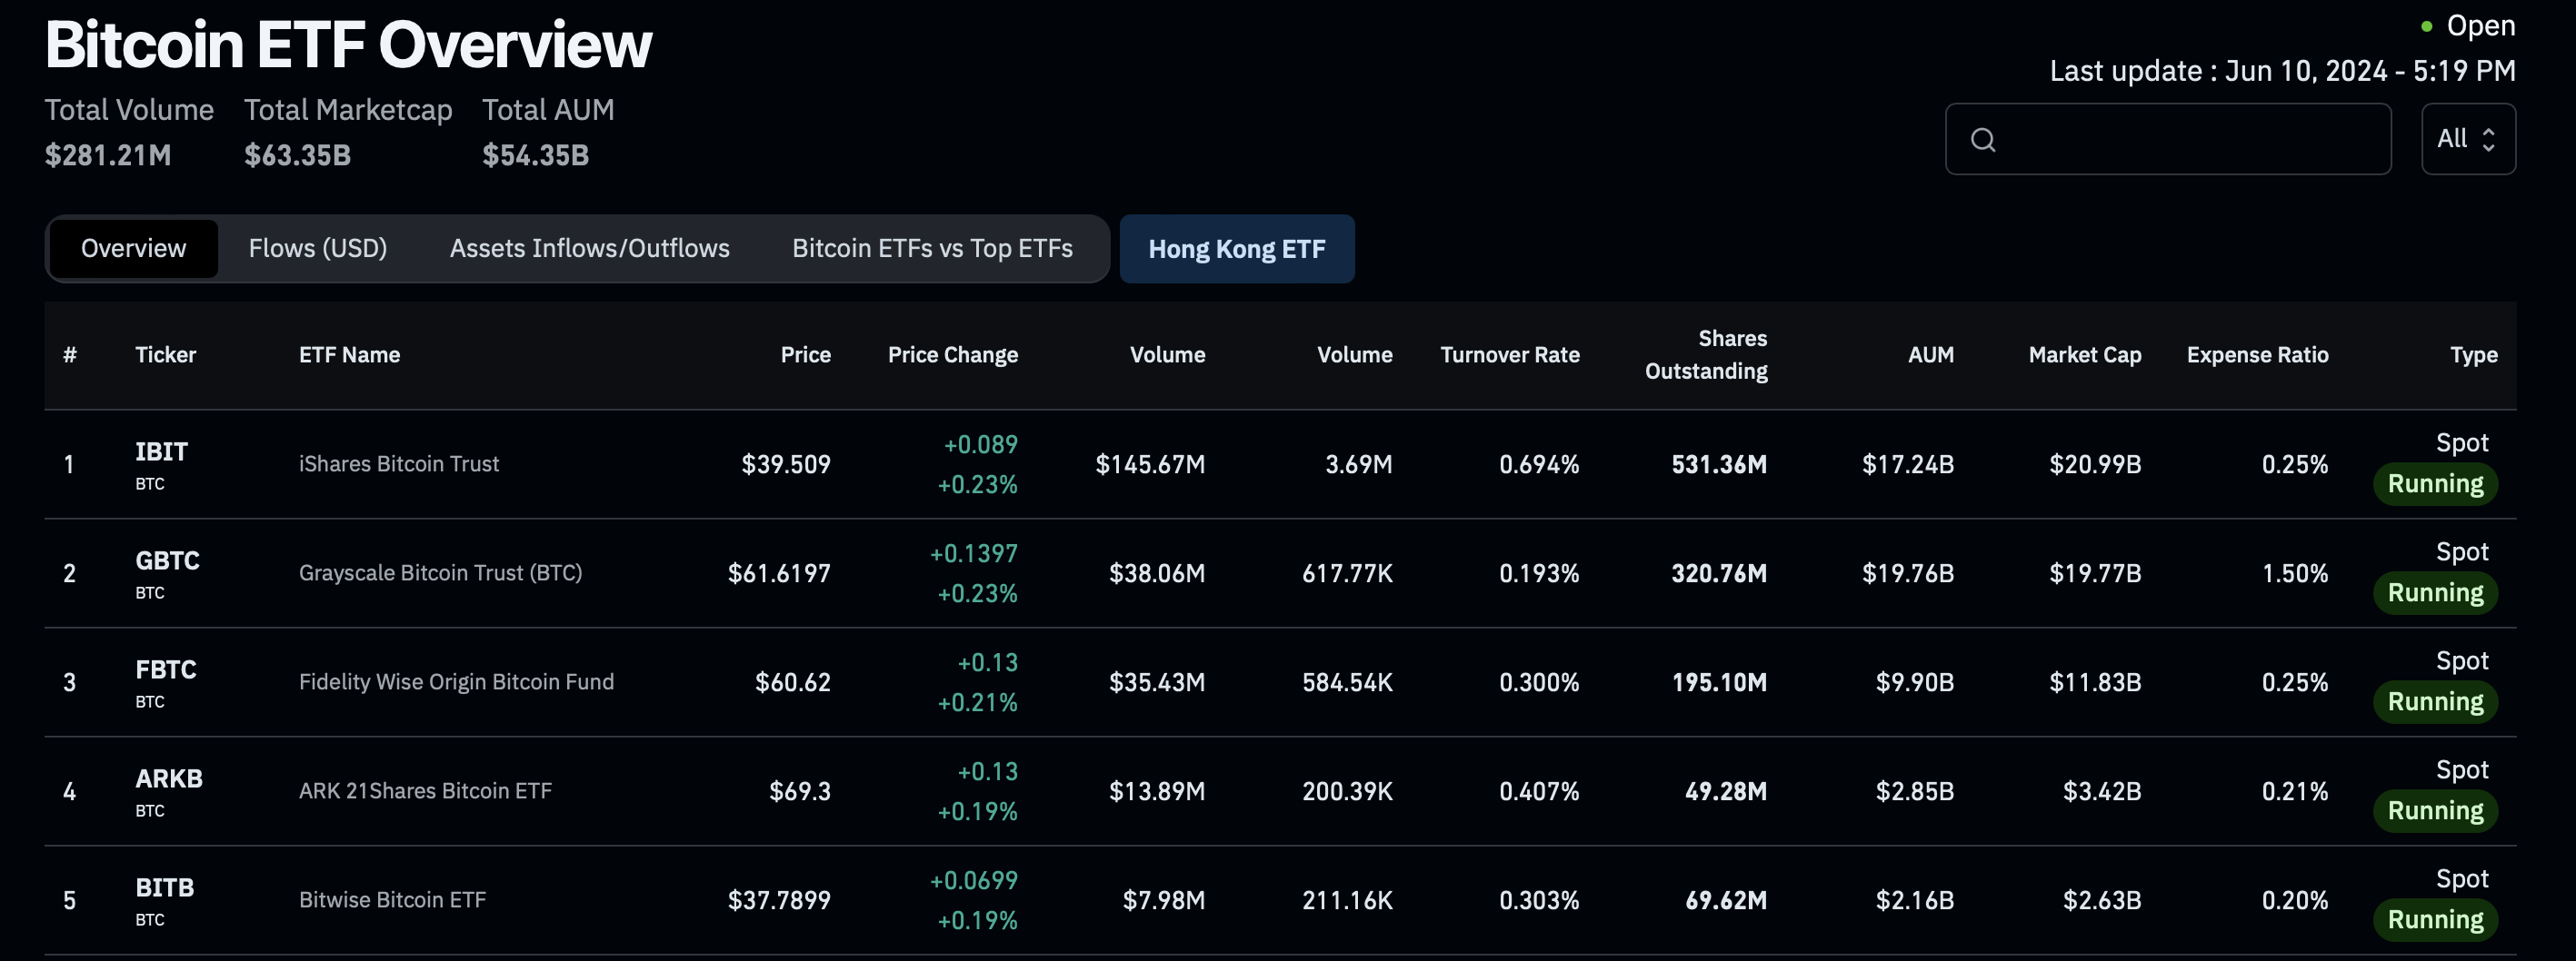Select the ARK 21Shares Bitcoin ETF row
The image size is (2576, 961).
coord(425,791)
